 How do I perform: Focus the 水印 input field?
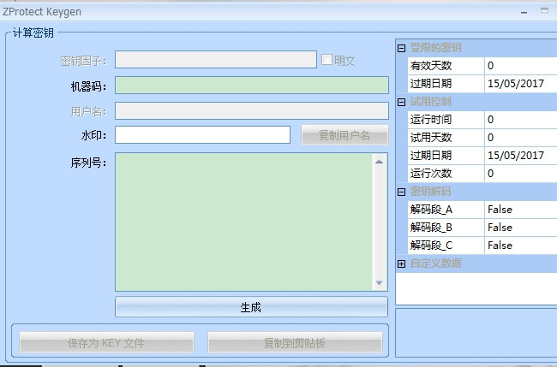click(x=202, y=135)
